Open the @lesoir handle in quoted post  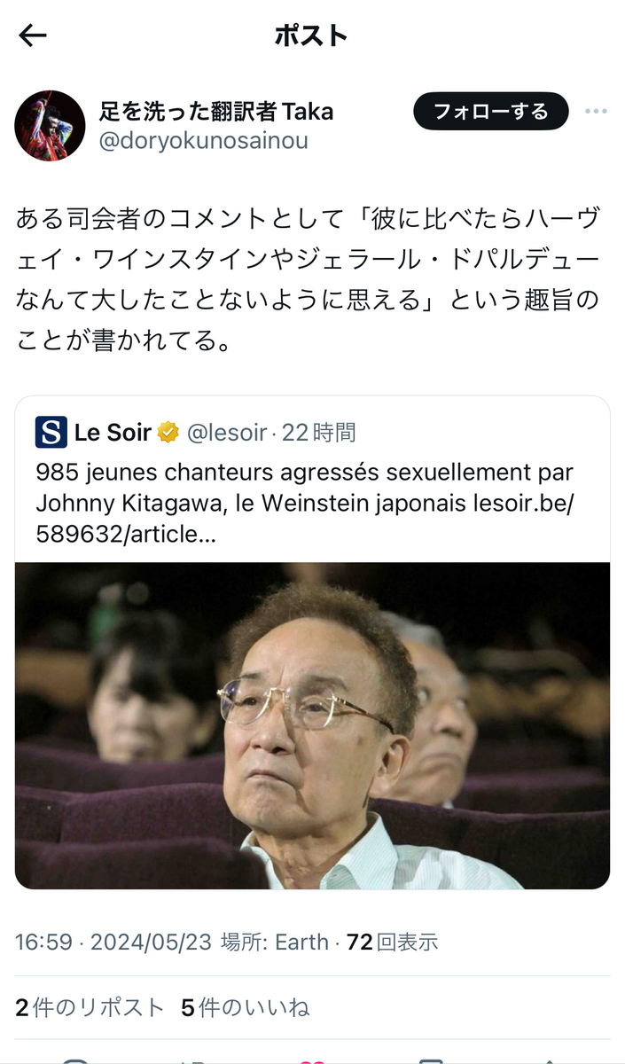[x=226, y=433]
